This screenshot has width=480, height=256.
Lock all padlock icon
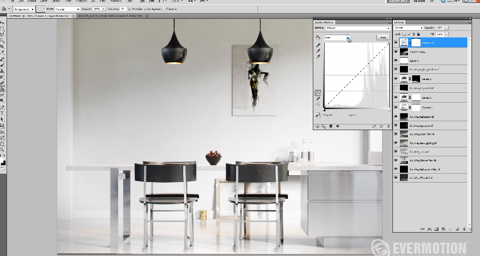click(419, 34)
